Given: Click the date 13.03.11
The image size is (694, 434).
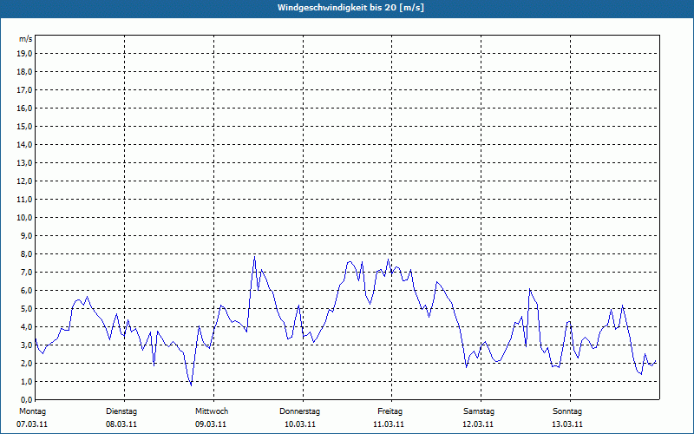Looking at the screenshot, I should pyautogui.click(x=567, y=424).
